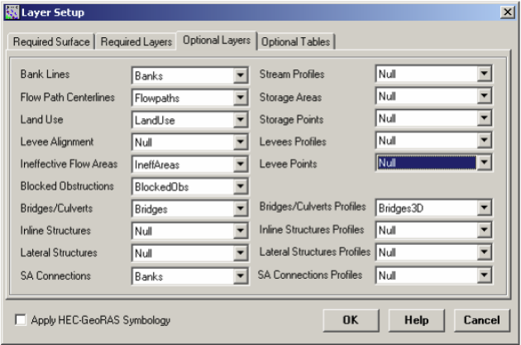Viewport: 521px width, 345px height.
Task: Click the Optional Layers tab
Action: [217, 41]
